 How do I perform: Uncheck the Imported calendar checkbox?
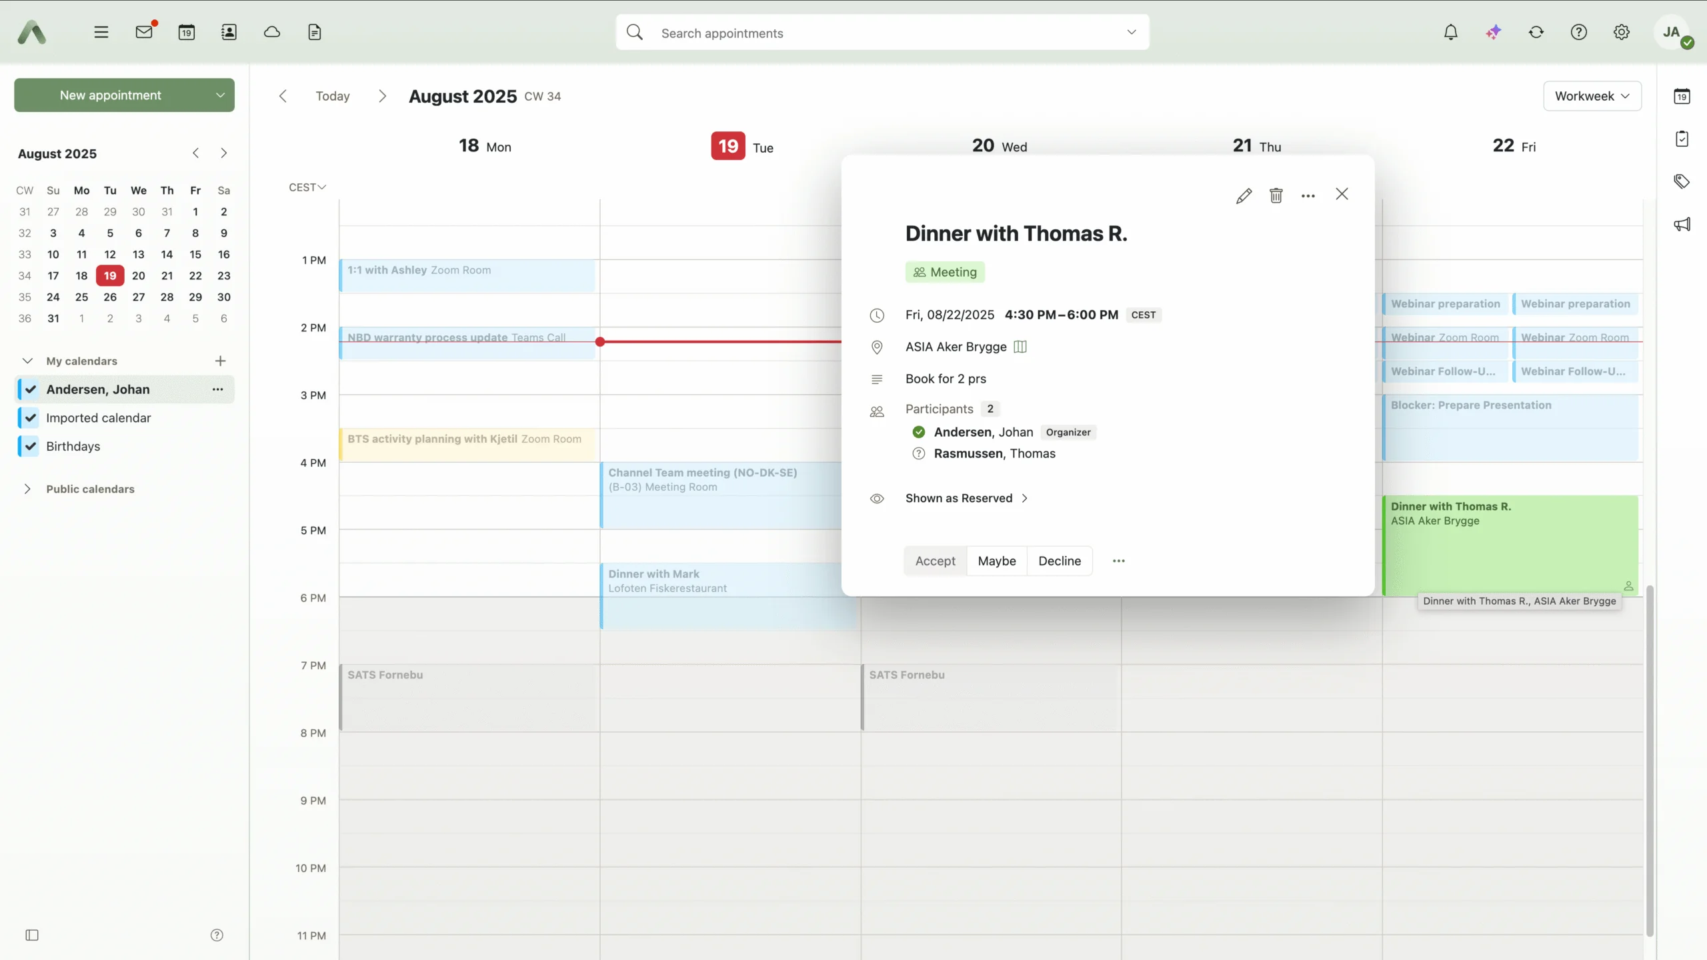30,418
